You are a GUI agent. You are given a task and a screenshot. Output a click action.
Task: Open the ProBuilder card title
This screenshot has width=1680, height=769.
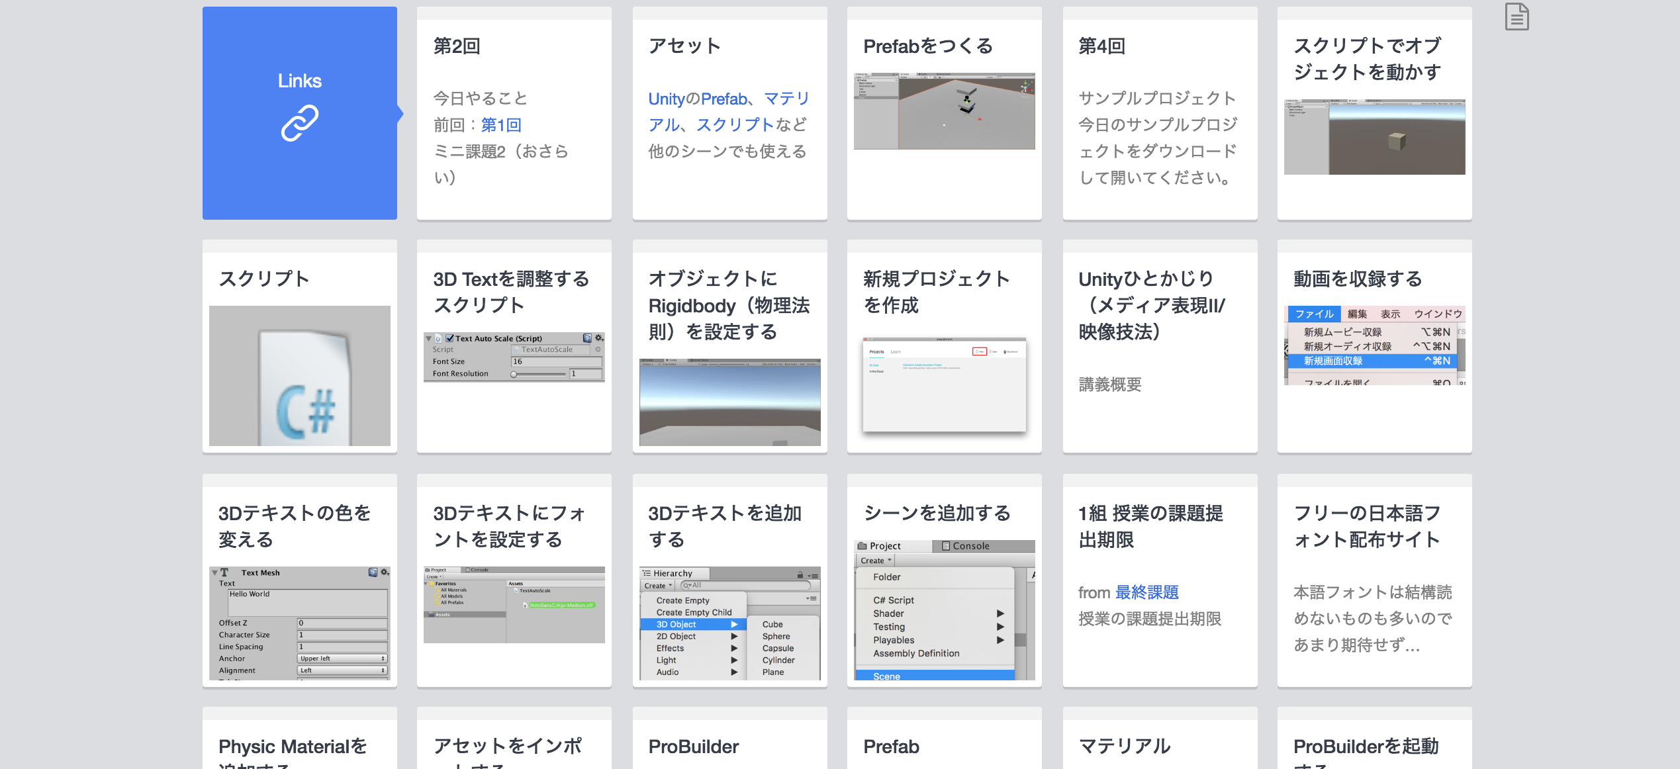[694, 746]
